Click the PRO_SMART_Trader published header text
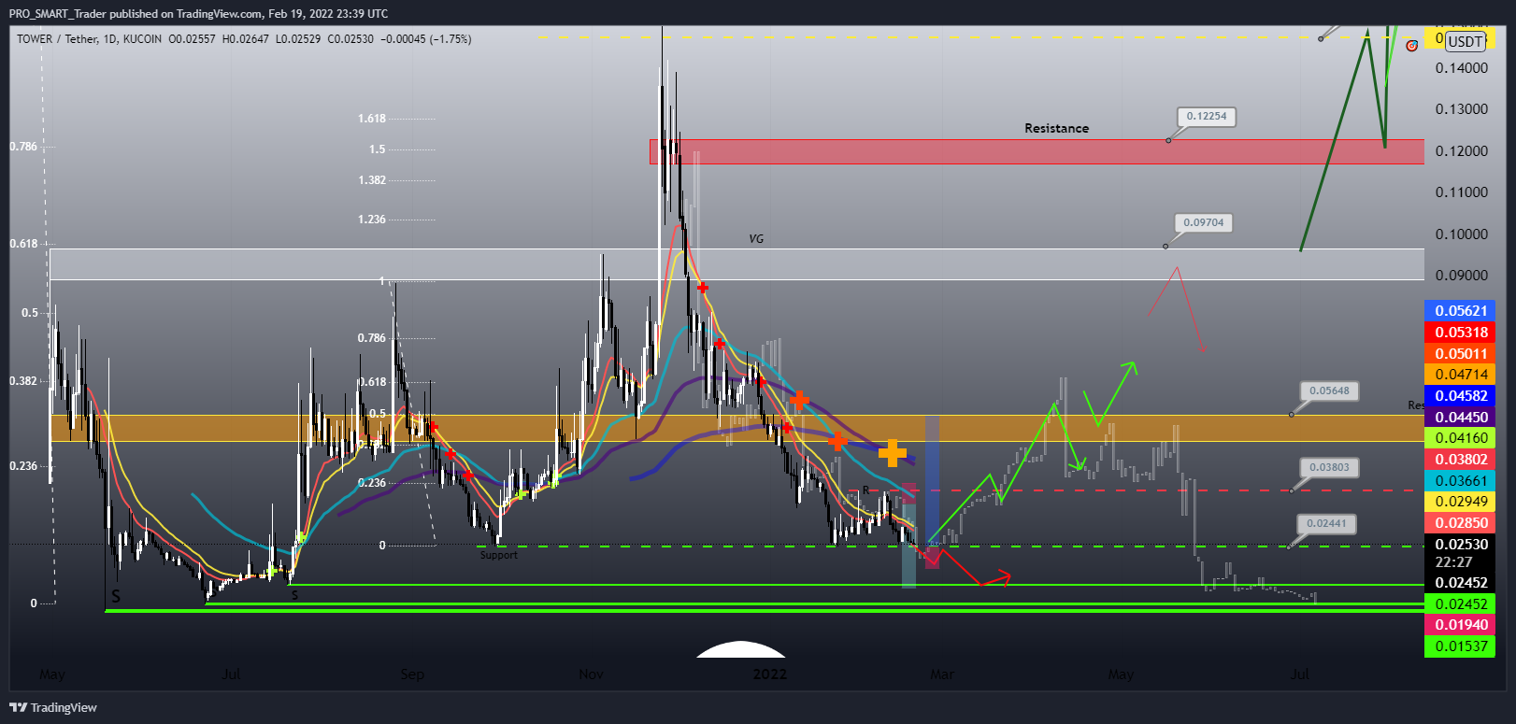 pyautogui.click(x=198, y=13)
